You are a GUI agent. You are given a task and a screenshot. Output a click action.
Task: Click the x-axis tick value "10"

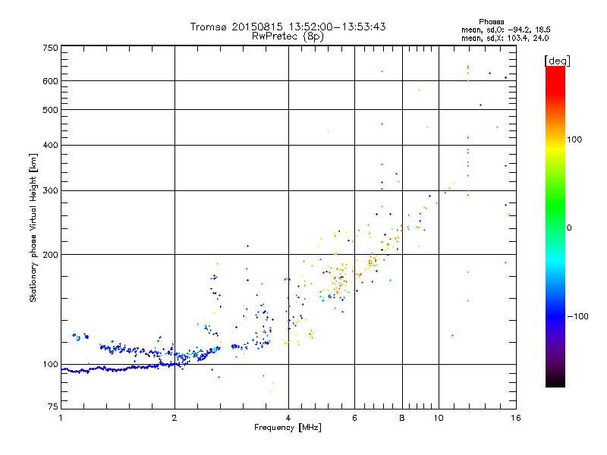439,418
